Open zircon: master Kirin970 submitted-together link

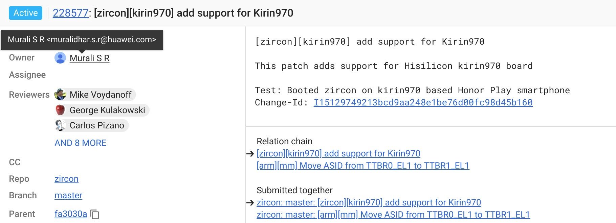pos(369,202)
